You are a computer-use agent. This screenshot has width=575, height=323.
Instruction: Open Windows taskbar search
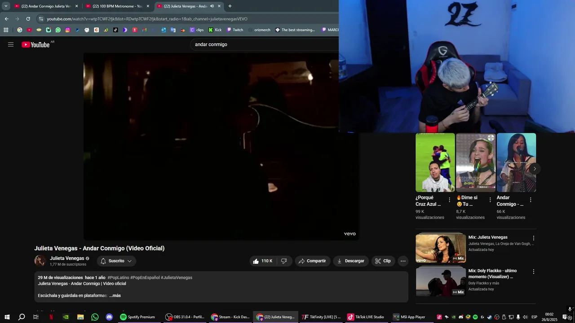pyautogui.click(x=21, y=317)
